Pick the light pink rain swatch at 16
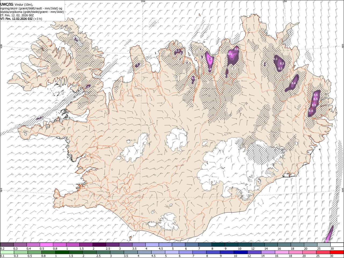 tap(281, 252)
